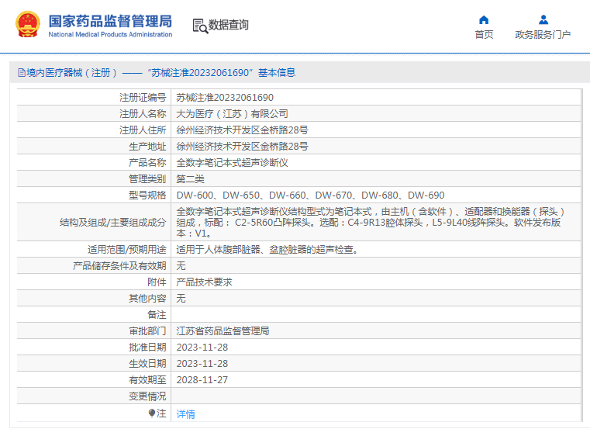Click the 第二类 management category value
Viewport: 590px width, 429px height.
tap(190, 179)
